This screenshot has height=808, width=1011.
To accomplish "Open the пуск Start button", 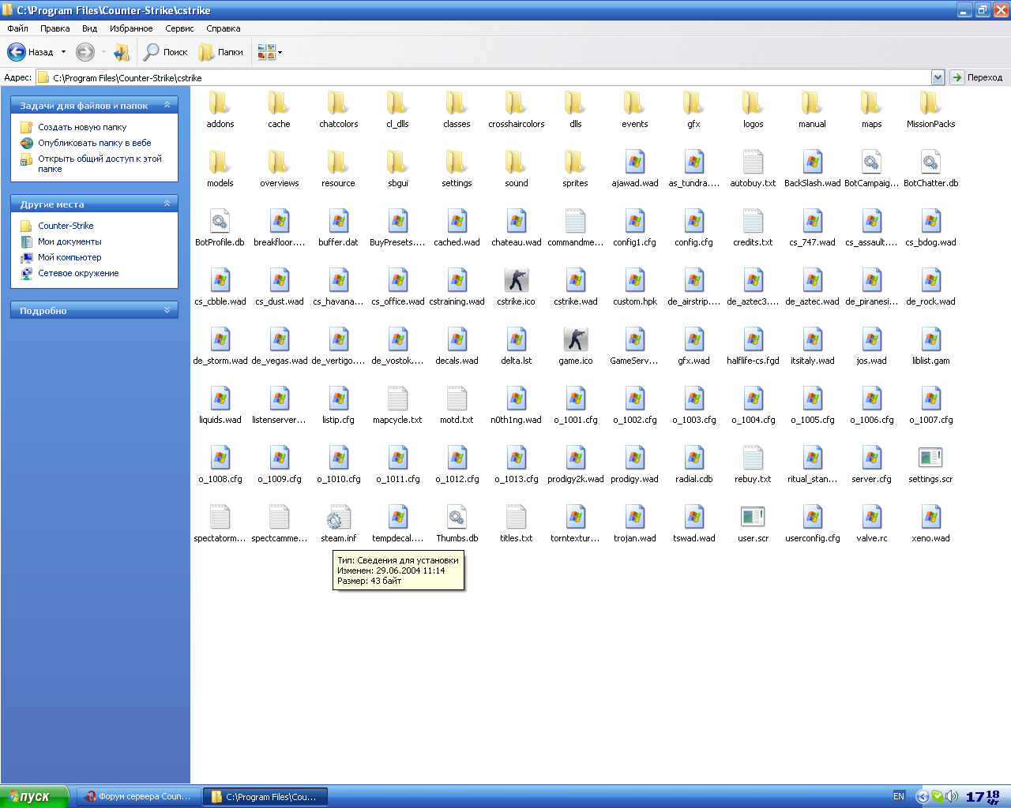I will point(35,797).
